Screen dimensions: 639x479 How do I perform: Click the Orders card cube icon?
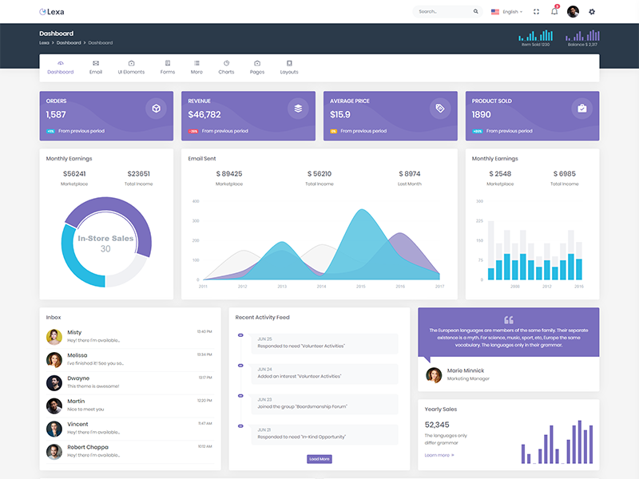(x=156, y=109)
